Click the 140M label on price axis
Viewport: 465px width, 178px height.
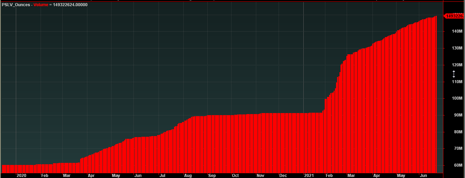pos(457,31)
